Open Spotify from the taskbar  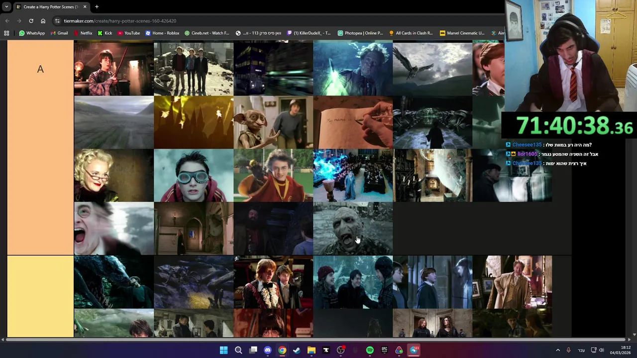pyautogui.click(x=370, y=350)
